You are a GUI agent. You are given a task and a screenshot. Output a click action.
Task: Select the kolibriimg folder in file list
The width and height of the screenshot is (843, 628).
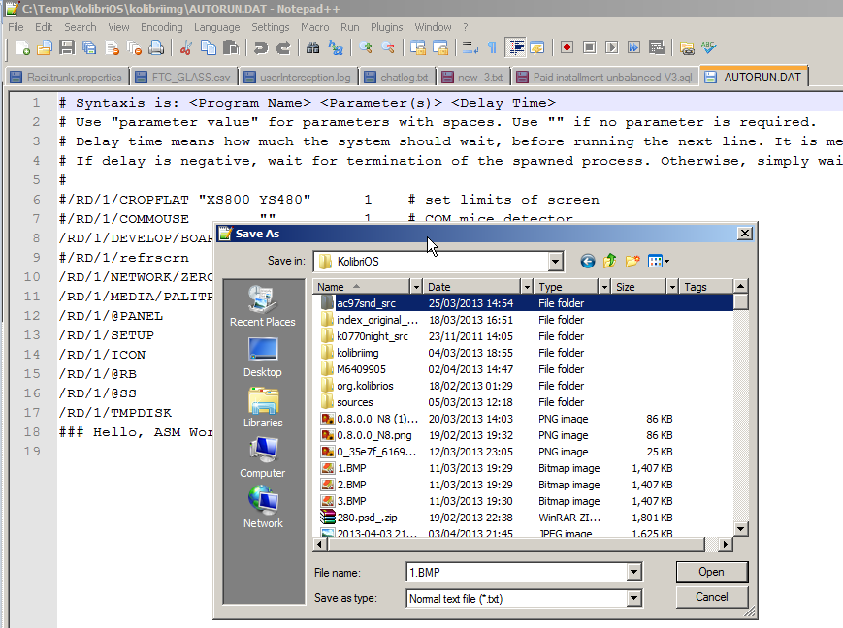(x=358, y=353)
